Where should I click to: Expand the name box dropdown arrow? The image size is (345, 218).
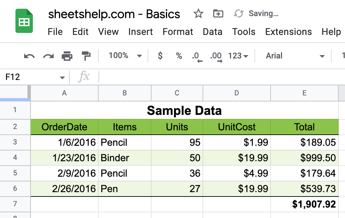pos(62,77)
